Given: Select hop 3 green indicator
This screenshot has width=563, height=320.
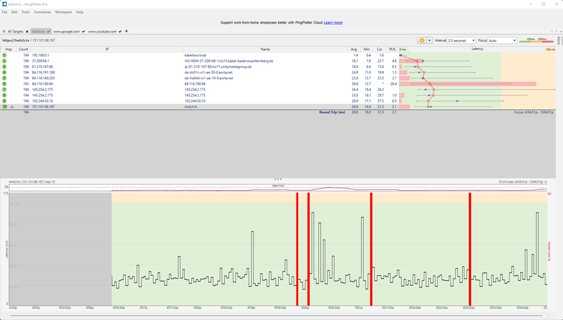Looking at the screenshot, I should pos(5,66).
